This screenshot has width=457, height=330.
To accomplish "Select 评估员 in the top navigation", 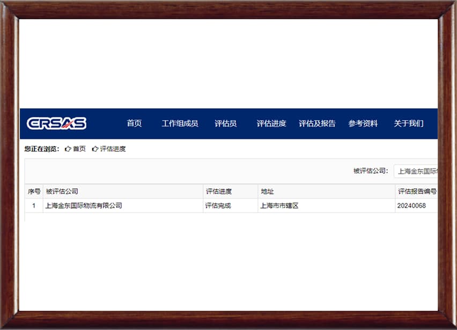I will pyautogui.click(x=226, y=123).
